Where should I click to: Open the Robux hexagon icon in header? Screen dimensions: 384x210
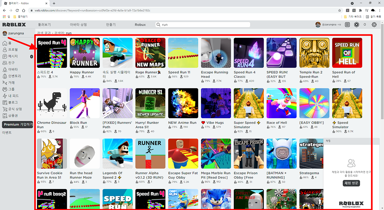(x=357, y=24)
